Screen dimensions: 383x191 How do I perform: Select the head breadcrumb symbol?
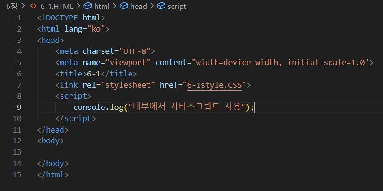pyautogui.click(x=139, y=6)
